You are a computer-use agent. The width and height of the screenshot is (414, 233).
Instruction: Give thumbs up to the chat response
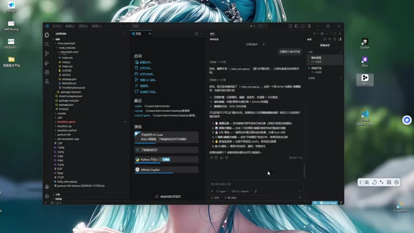pyautogui.click(x=221, y=158)
